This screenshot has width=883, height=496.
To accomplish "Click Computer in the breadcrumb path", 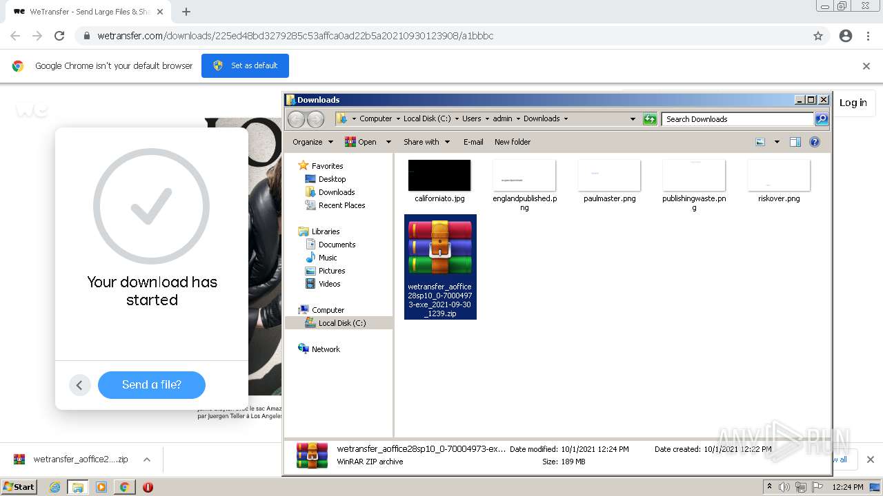I will (x=375, y=118).
